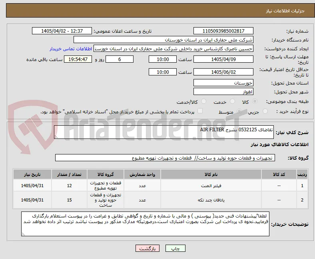Click the تعداد / مقدار column header
315x259 pixels.
click(x=69, y=174)
